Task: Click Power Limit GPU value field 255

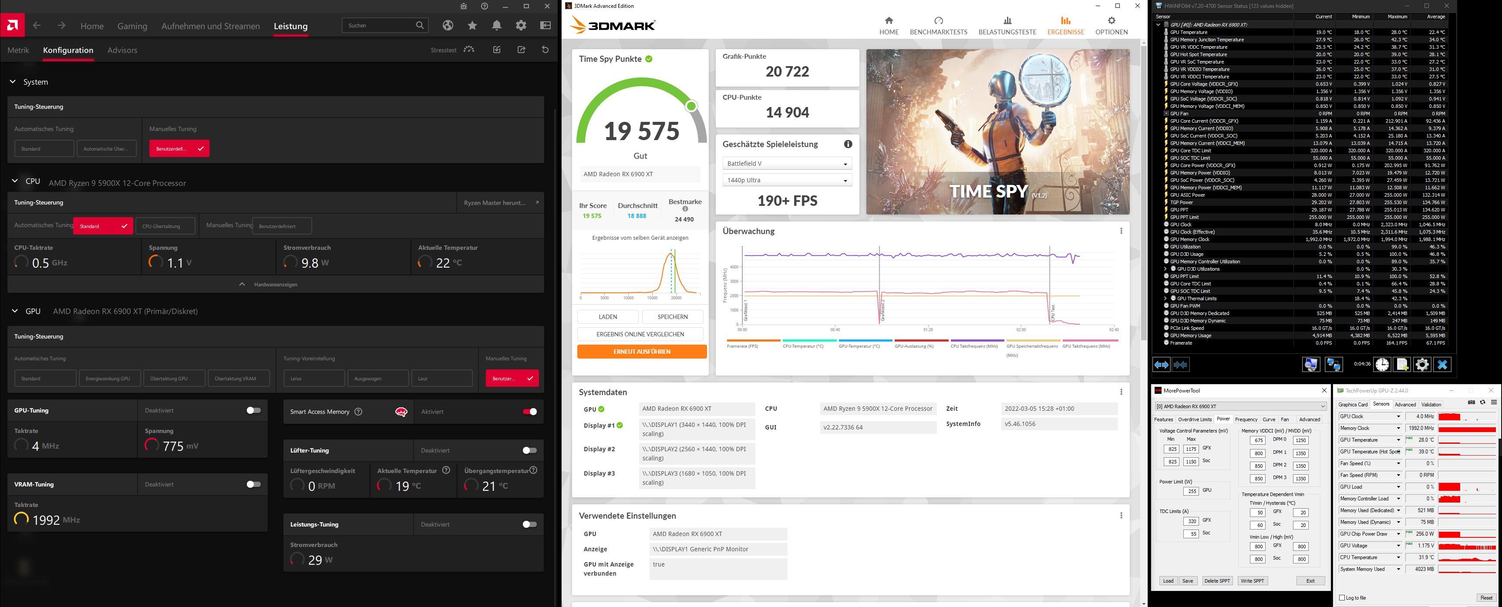Action: (1191, 491)
